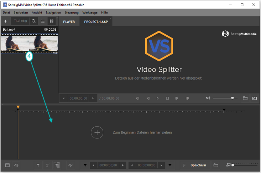Collapse the media library panel
261x173 pixels.
pyautogui.click(x=57, y=18)
